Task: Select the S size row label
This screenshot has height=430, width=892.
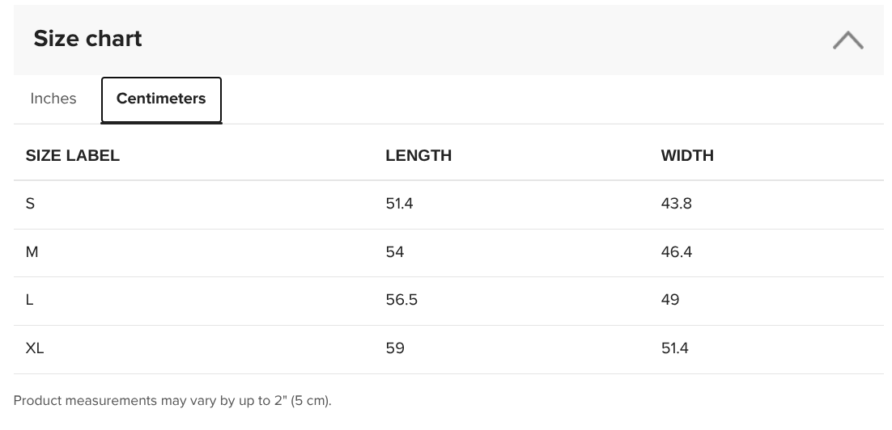Action: (x=30, y=204)
